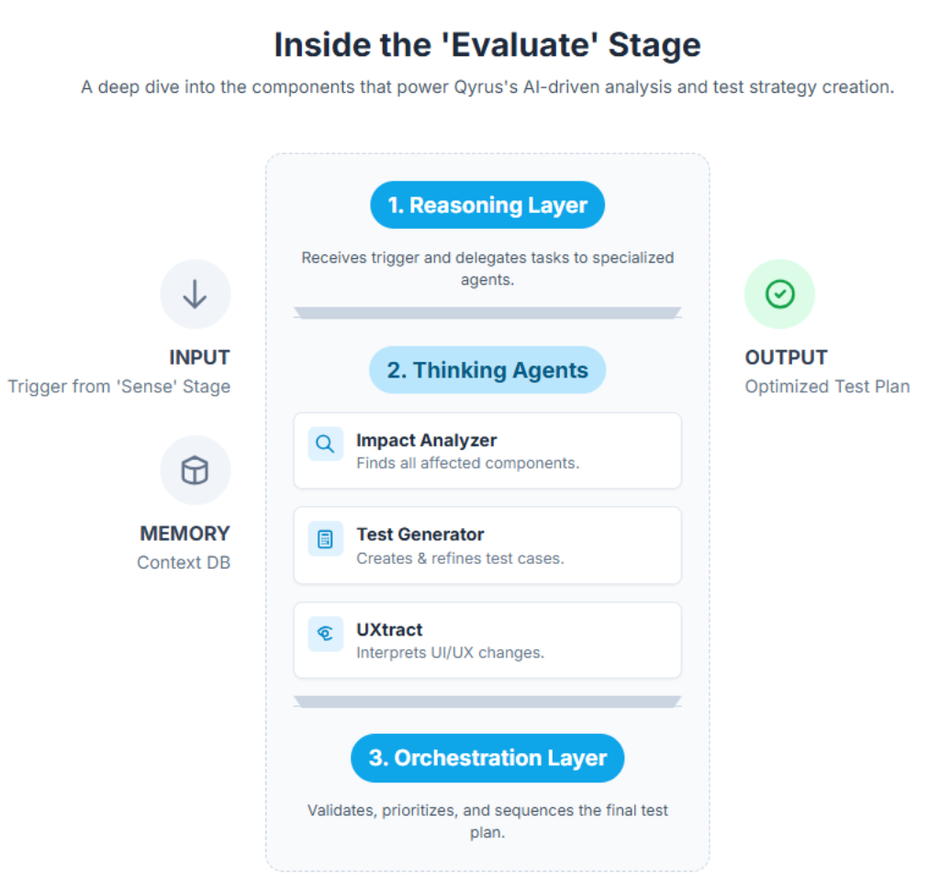Click the 'Context DB' label
The image size is (951, 889).
(184, 562)
